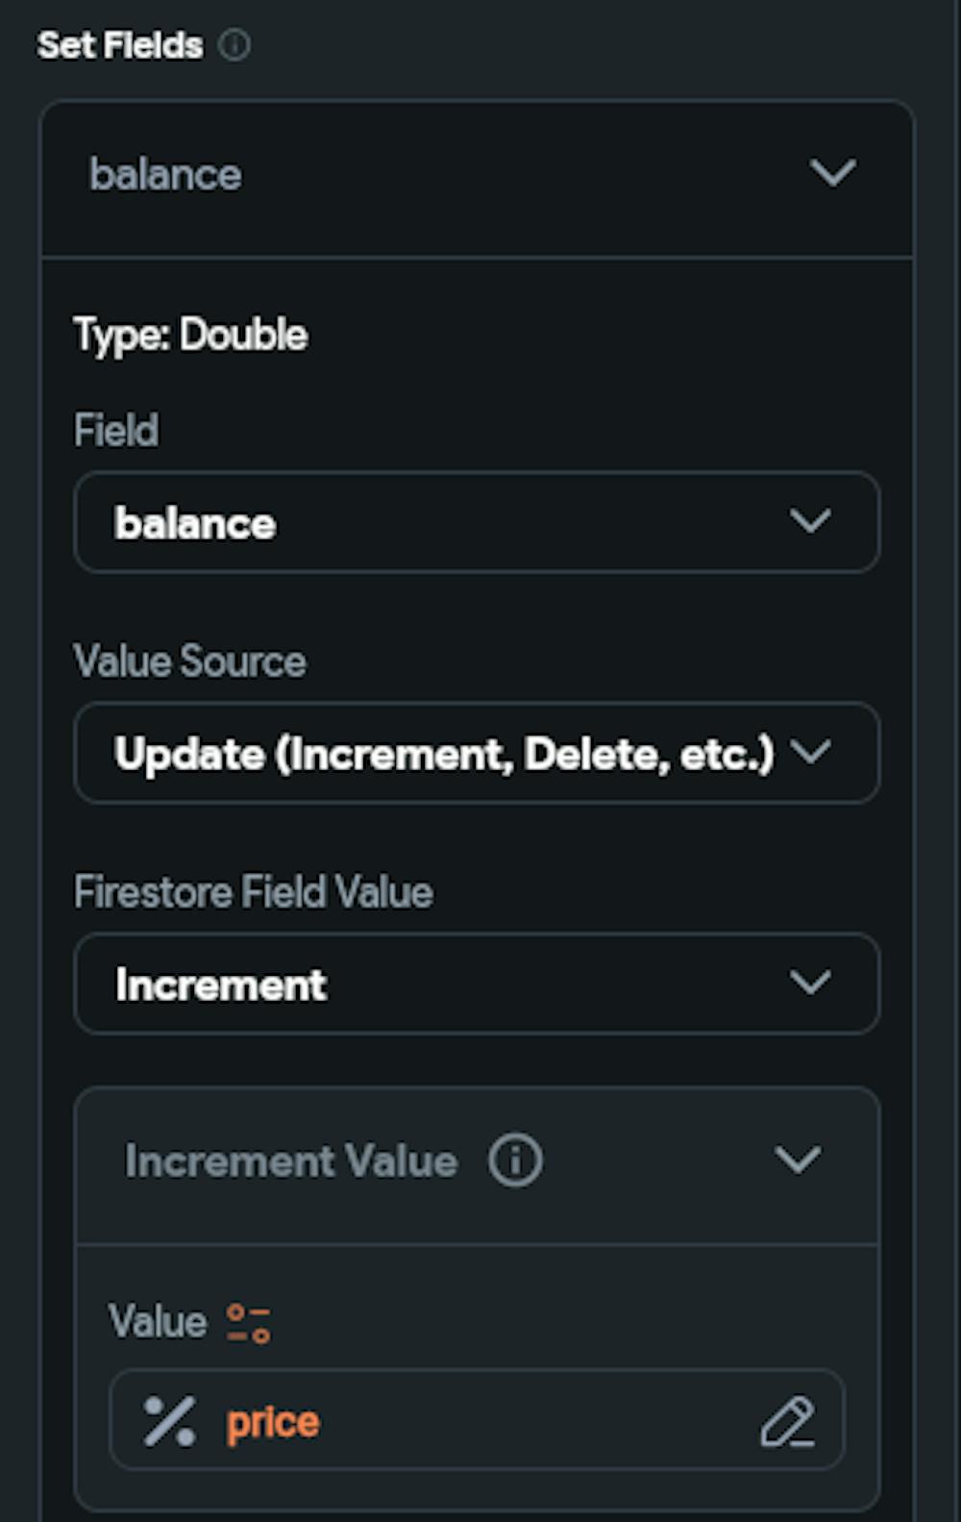
Task: Collapse the balance field section chevron
Action: pos(832,174)
